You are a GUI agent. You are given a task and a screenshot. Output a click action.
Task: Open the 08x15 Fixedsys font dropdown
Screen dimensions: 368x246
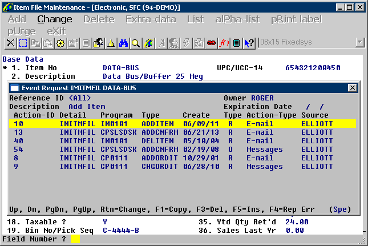(x=360, y=42)
